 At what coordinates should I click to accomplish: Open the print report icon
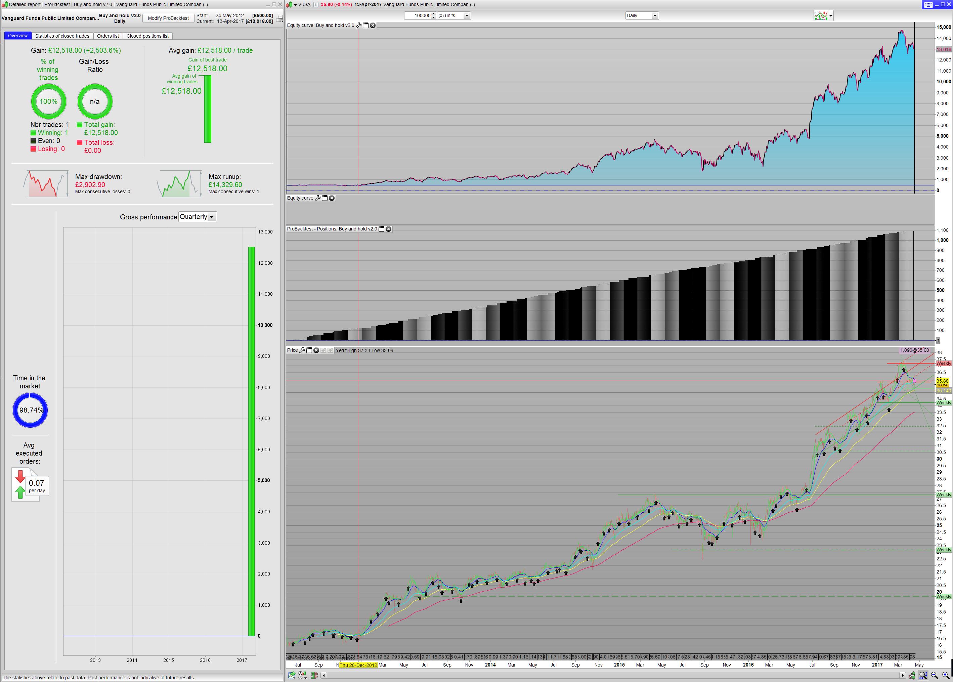pos(279,18)
